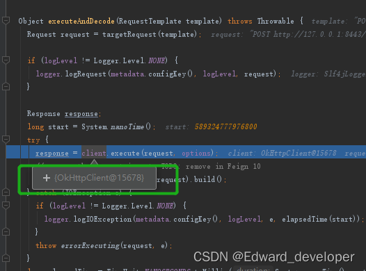Screen dimensions: 366x271
Task: Click 'remove in Feign 10' comment text
Action: pyautogui.click(x=223, y=166)
